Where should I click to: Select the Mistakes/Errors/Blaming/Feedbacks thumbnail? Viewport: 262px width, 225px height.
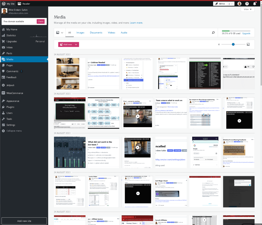(x=239, y=152)
